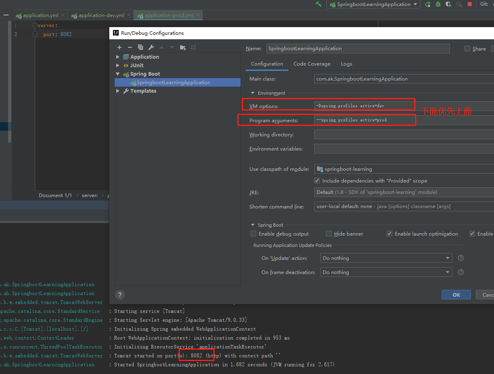
Task: Expand the Templates tree node
Action: (118, 91)
